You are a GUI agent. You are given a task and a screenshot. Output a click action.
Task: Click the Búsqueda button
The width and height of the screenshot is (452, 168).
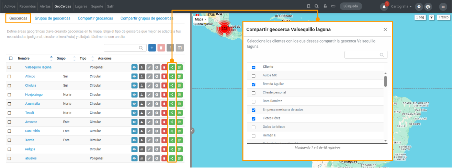click(x=351, y=6)
